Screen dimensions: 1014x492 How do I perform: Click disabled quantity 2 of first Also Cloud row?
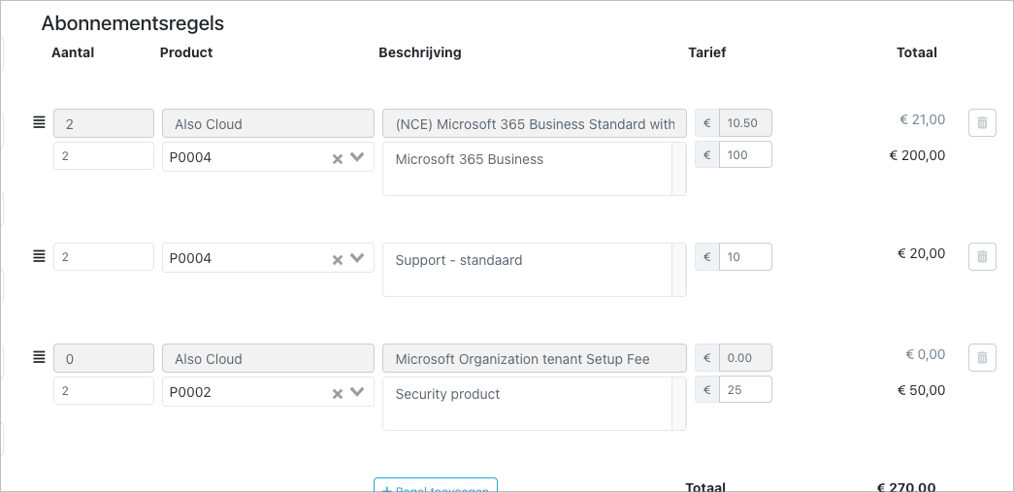pyautogui.click(x=104, y=123)
